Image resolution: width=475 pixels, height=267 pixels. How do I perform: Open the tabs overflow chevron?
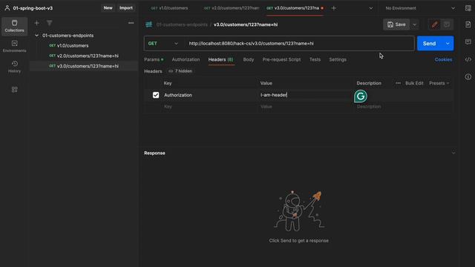pyautogui.click(x=371, y=8)
